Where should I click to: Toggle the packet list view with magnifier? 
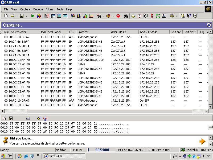pyautogui.click(x=53, y=16)
